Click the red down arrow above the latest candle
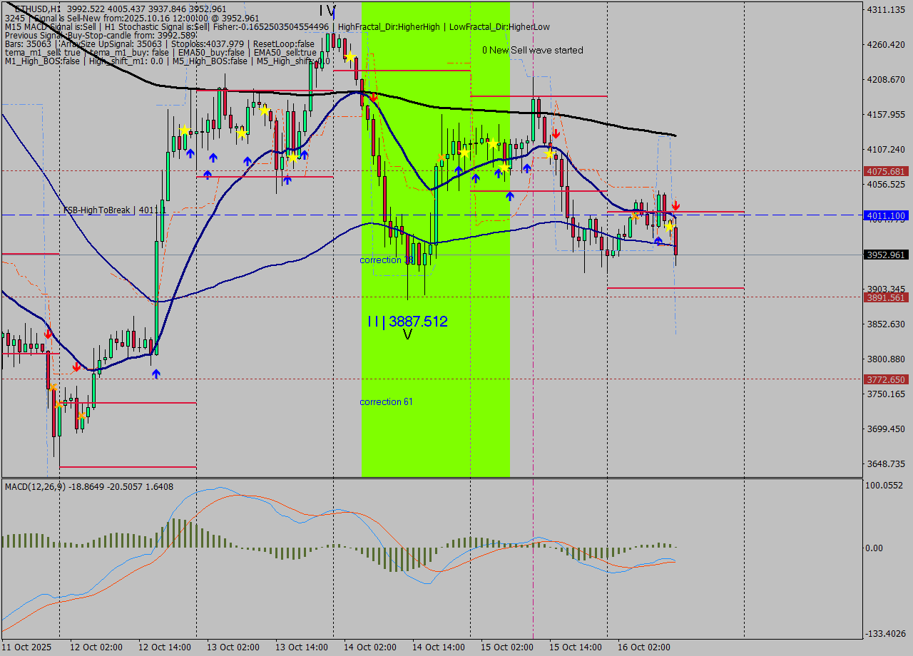 [x=675, y=205]
